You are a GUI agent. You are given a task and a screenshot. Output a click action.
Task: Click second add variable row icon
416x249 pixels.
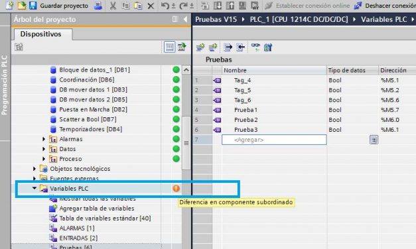[x=213, y=47]
